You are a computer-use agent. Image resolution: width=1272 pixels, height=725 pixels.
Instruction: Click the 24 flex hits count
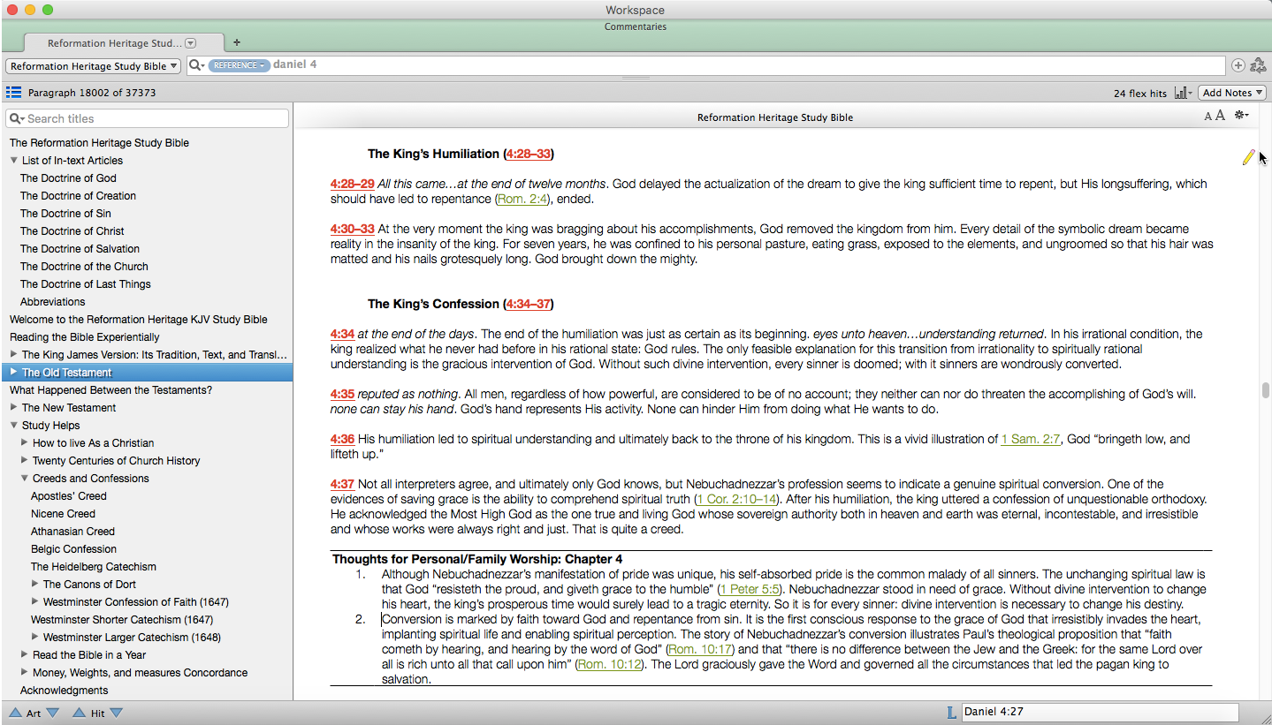click(1140, 93)
